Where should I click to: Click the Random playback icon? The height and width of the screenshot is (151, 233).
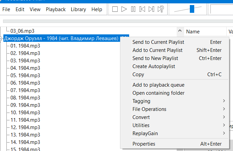pos(161,9)
